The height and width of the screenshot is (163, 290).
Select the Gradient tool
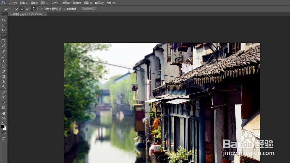(x=4, y=76)
